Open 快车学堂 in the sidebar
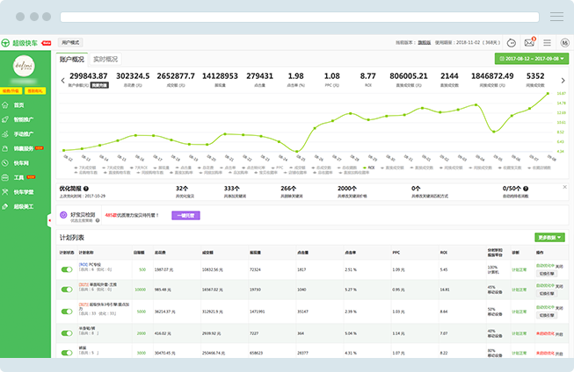The width and height of the screenshot is (574, 372). 23,191
